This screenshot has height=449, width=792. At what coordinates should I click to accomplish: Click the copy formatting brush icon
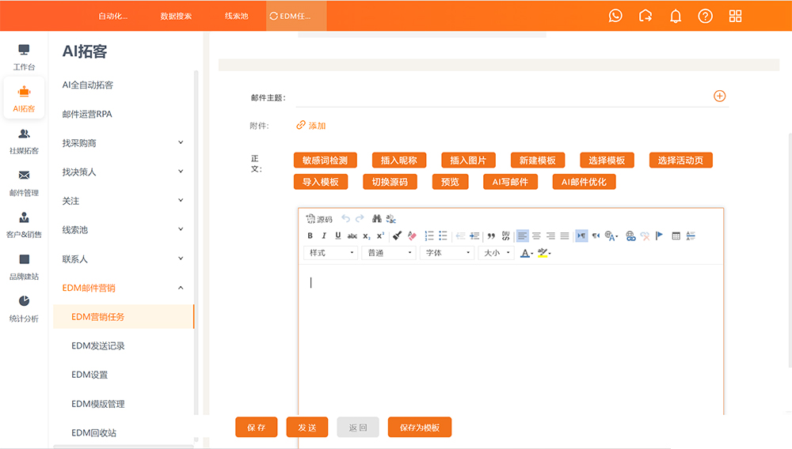tap(398, 236)
